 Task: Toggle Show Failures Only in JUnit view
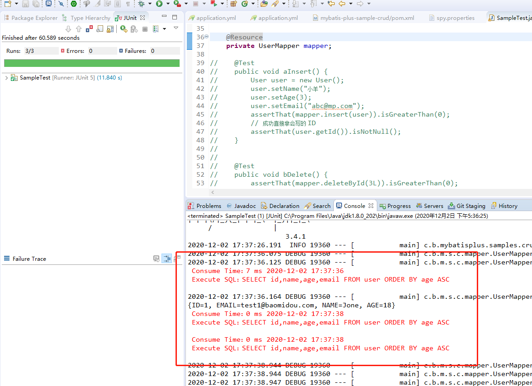tap(90, 29)
